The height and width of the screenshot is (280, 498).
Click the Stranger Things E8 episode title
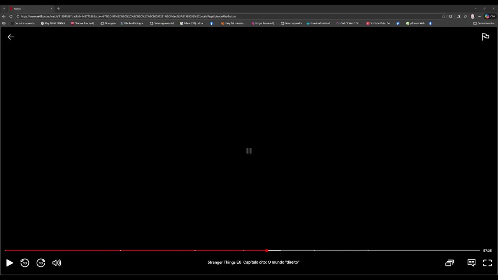[x=253, y=262]
